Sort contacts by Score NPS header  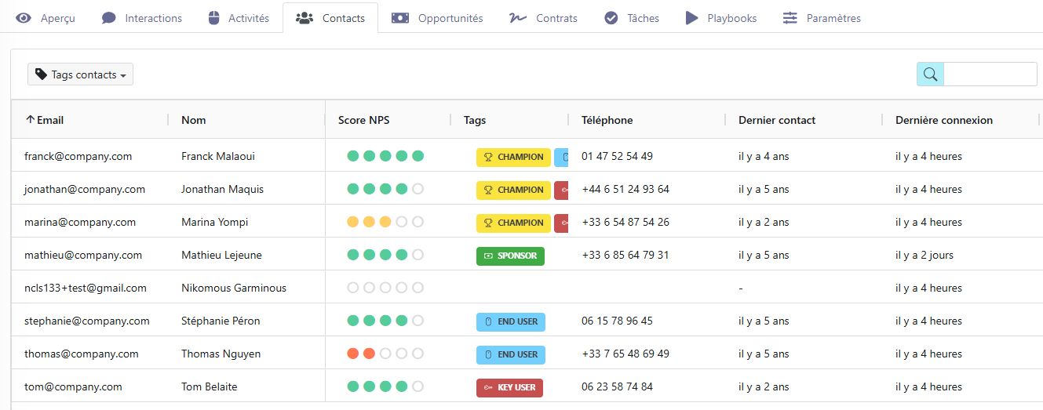[x=363, y=120]
